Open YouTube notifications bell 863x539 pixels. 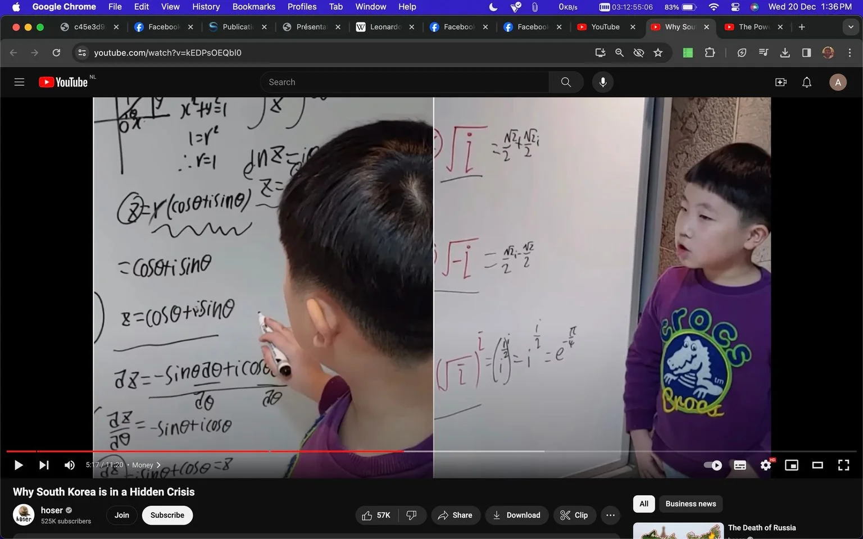click(807, 82)
